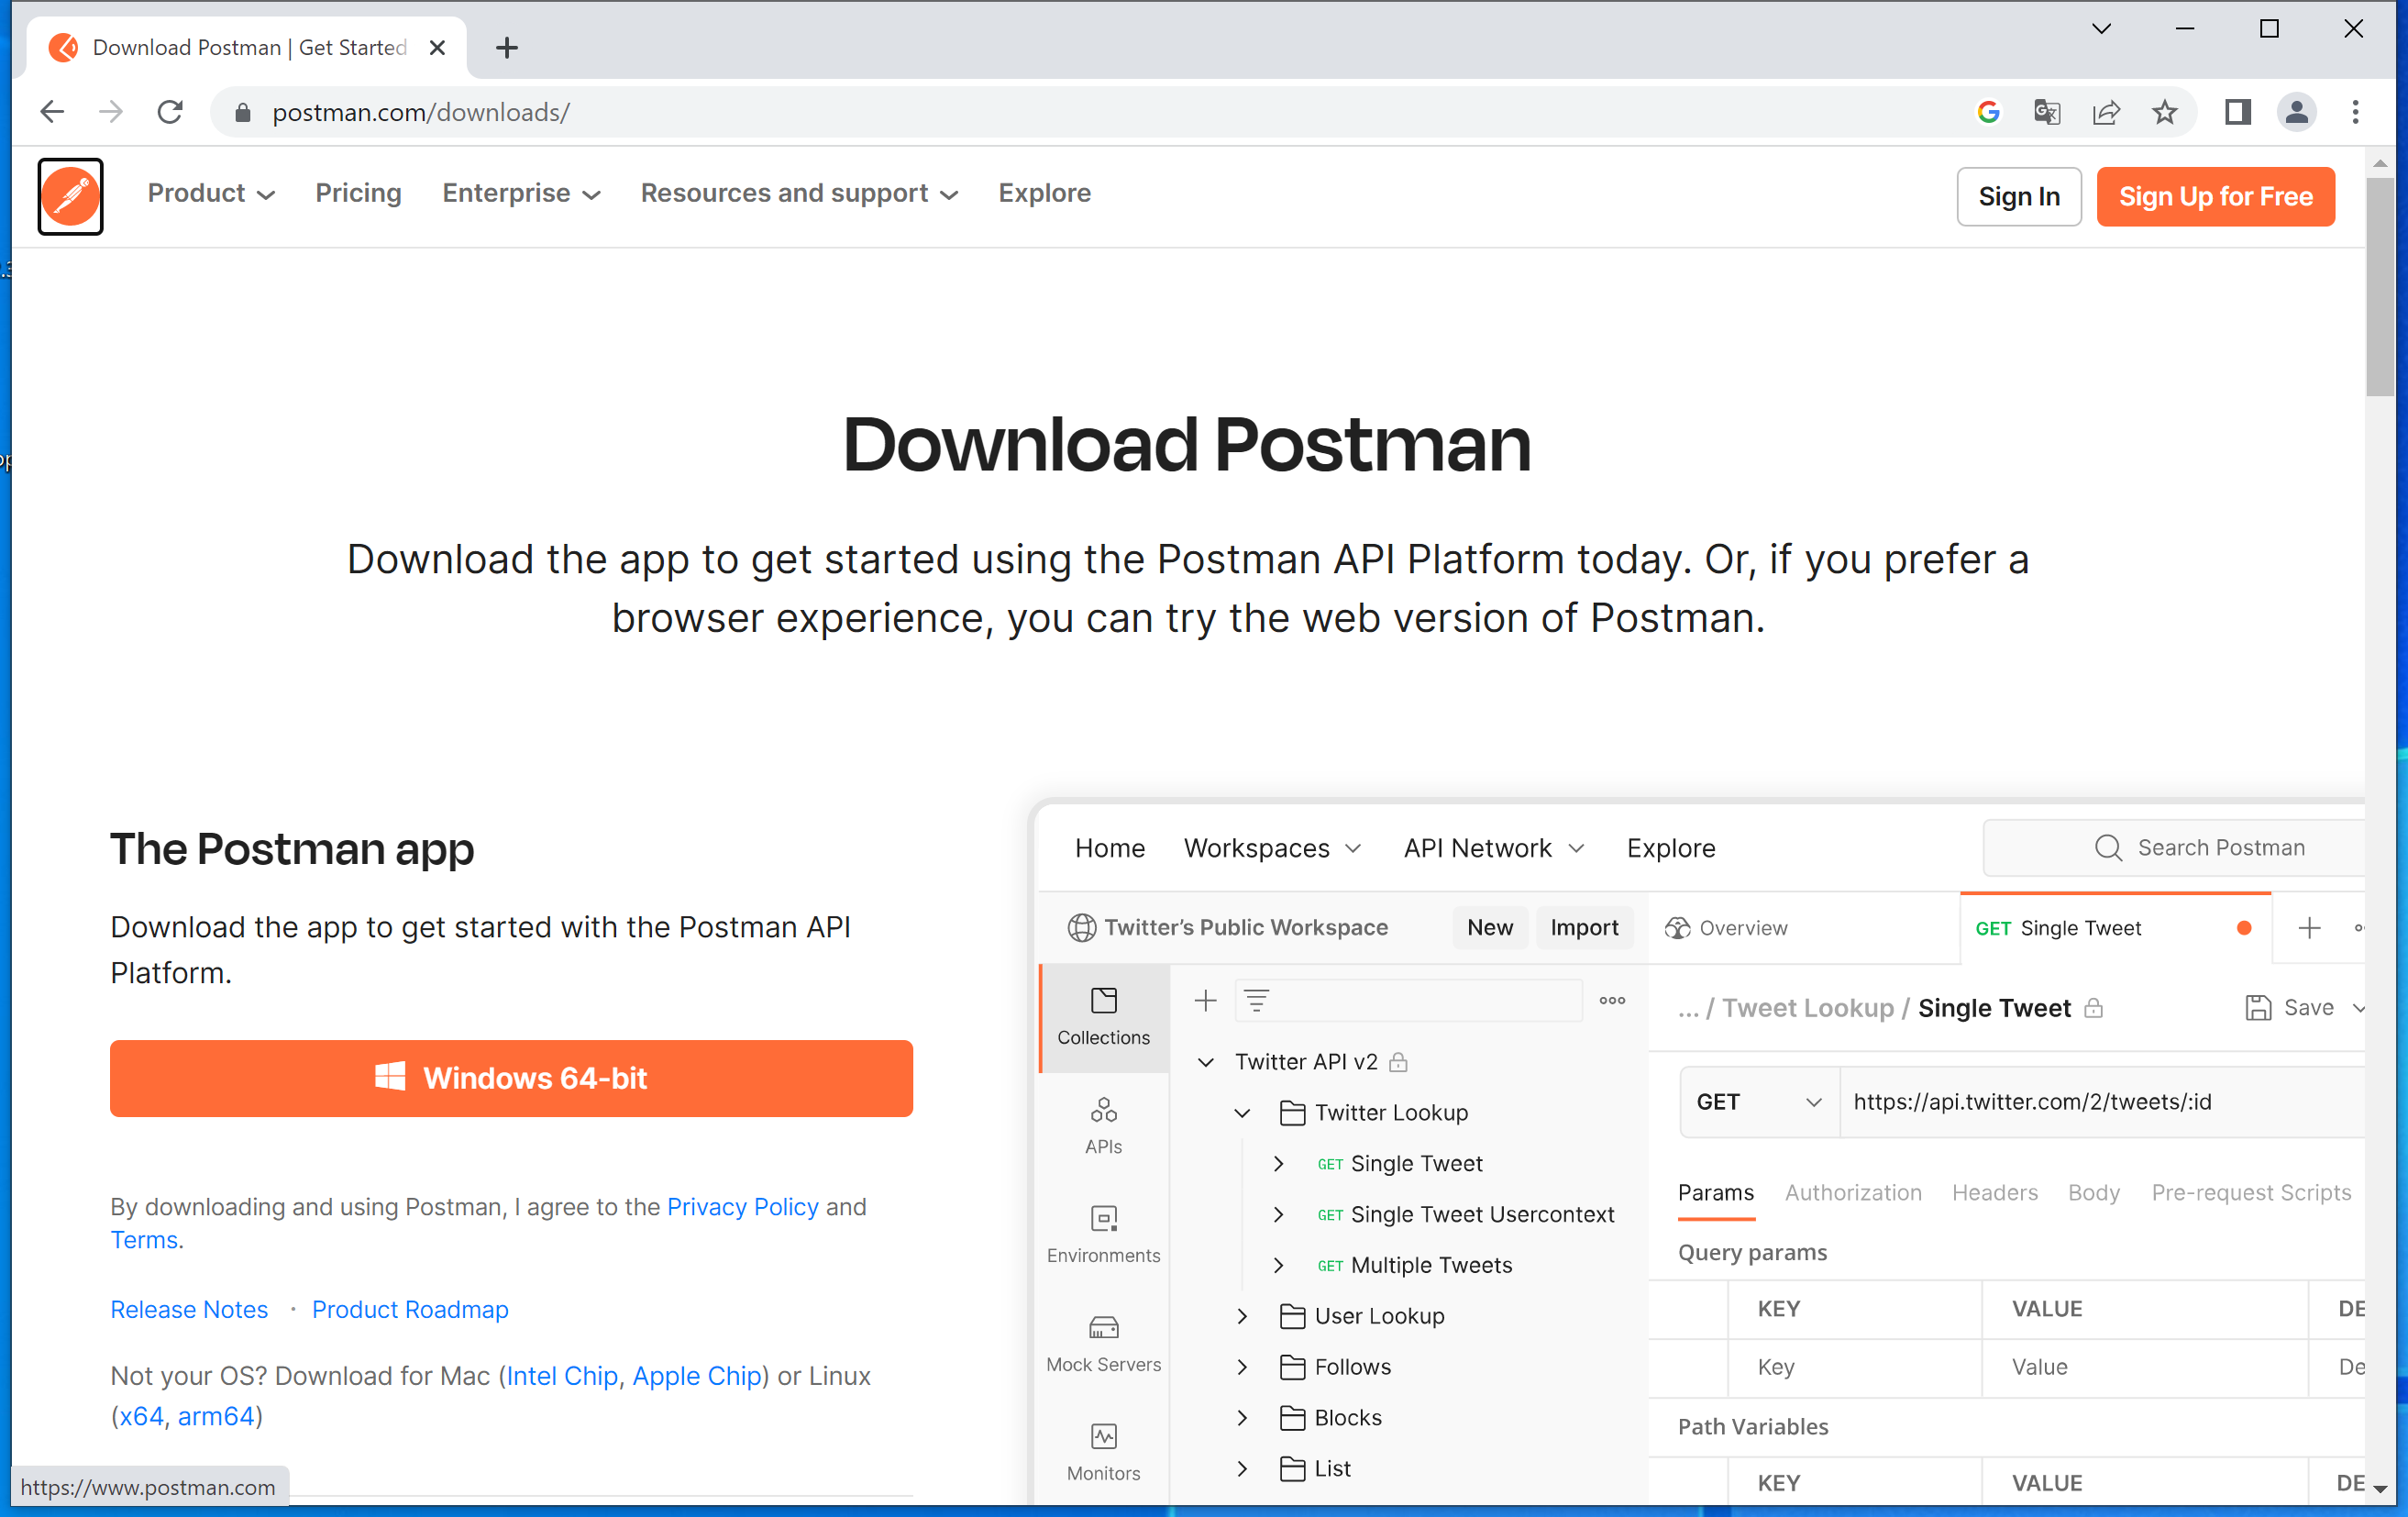The width and height of the screenshot is (2408, 1517).
Task: Switch to the Authorization tab
Action: (1853, 1192)
